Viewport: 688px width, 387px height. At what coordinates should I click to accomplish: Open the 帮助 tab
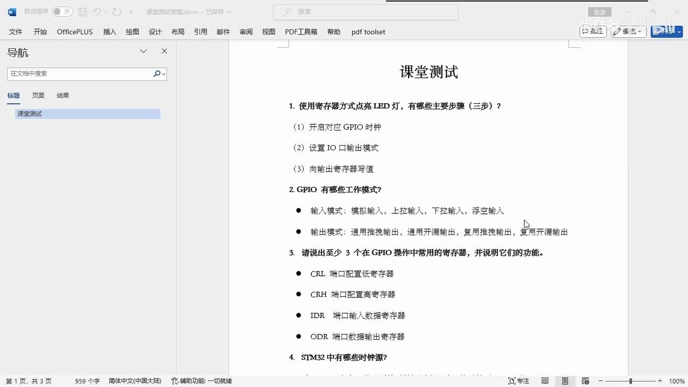coord(334,32)
